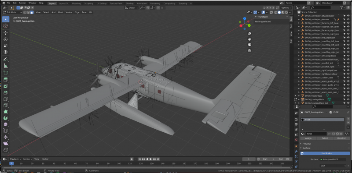Viewport: 352px width, 173px height.
Task: Click the material Select button
Action: coord(325,138)
